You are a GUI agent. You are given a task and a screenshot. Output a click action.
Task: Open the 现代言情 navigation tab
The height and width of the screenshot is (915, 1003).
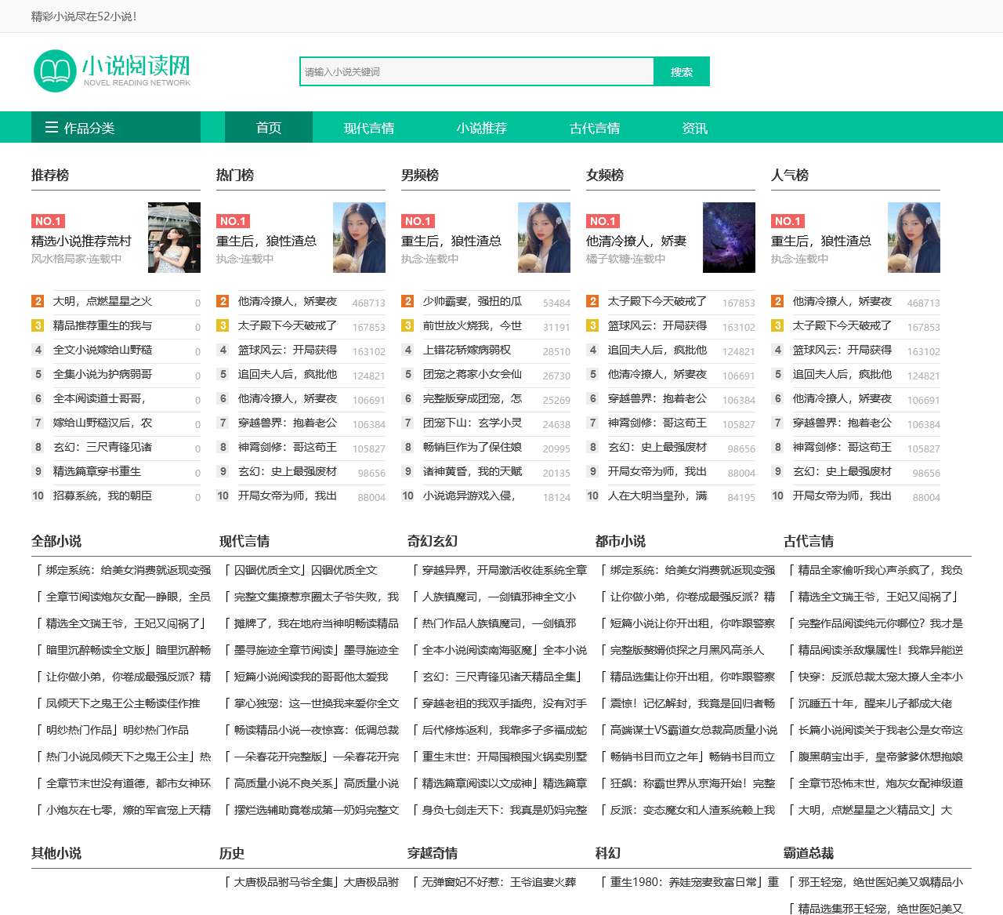point(368,128)
